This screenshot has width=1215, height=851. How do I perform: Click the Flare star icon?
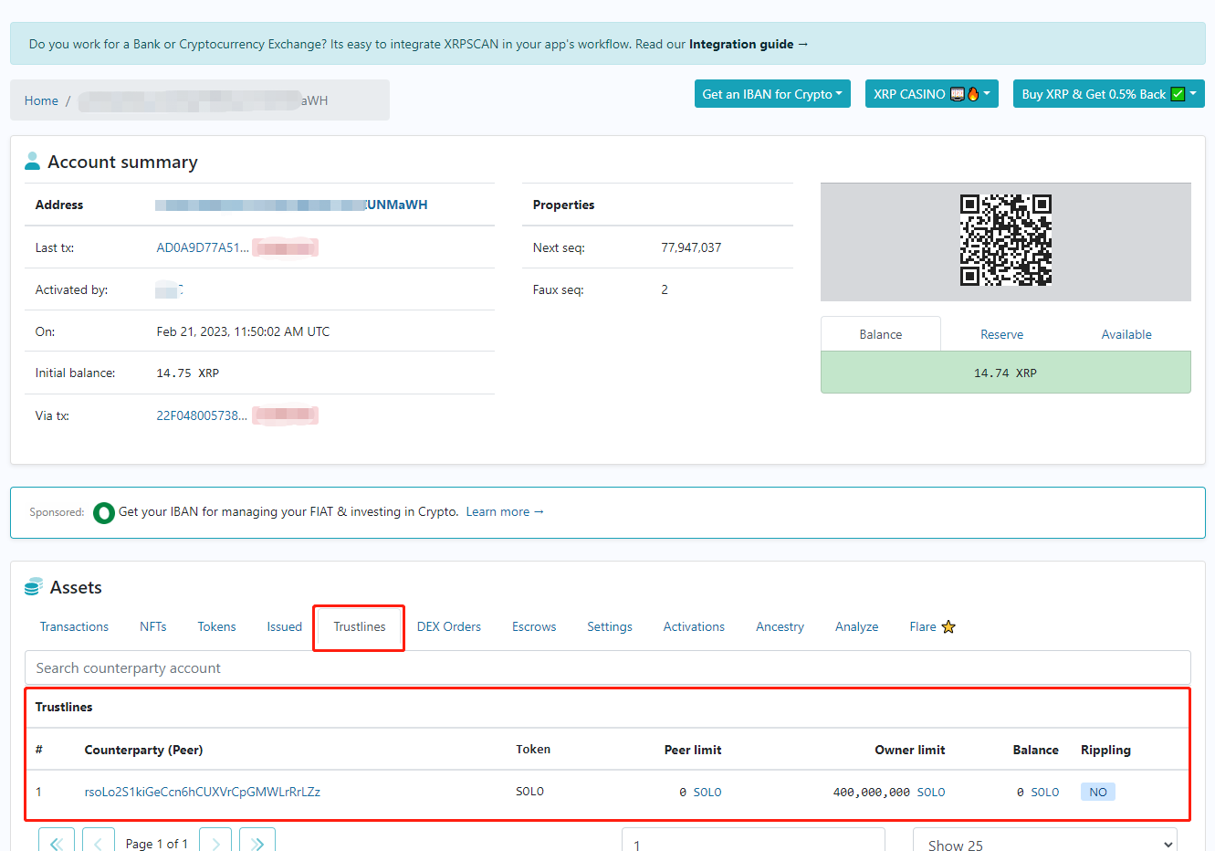pos(948,627)
